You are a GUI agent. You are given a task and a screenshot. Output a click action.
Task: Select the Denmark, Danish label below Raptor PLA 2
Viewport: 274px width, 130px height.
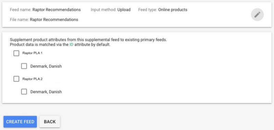click(x=46, y=92)
